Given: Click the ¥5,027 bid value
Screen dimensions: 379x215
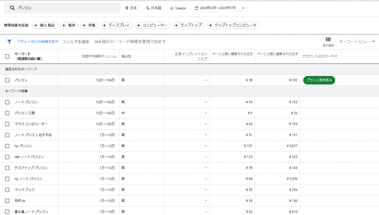Looking at the screenshot, I should (292, 146).
